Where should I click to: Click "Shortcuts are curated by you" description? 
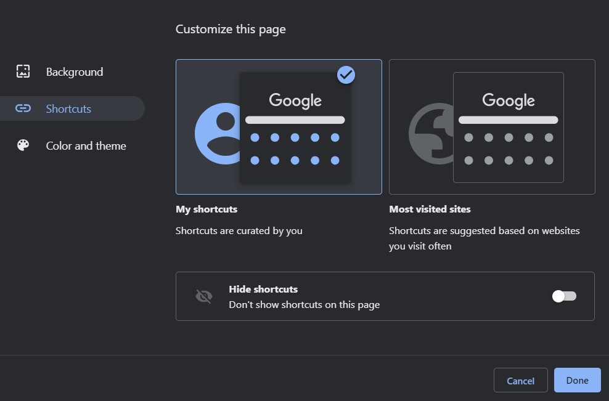[239, 231]
